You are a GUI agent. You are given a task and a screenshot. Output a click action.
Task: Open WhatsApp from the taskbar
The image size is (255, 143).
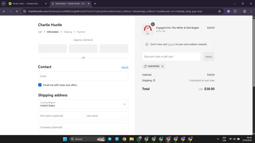(139, 139)
